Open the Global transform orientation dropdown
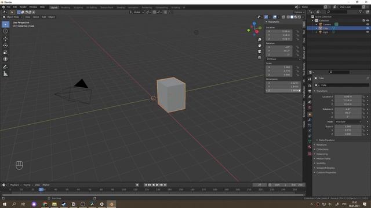Image resolution: width=371 pixels, height=208 pixels. coord(137,12)
